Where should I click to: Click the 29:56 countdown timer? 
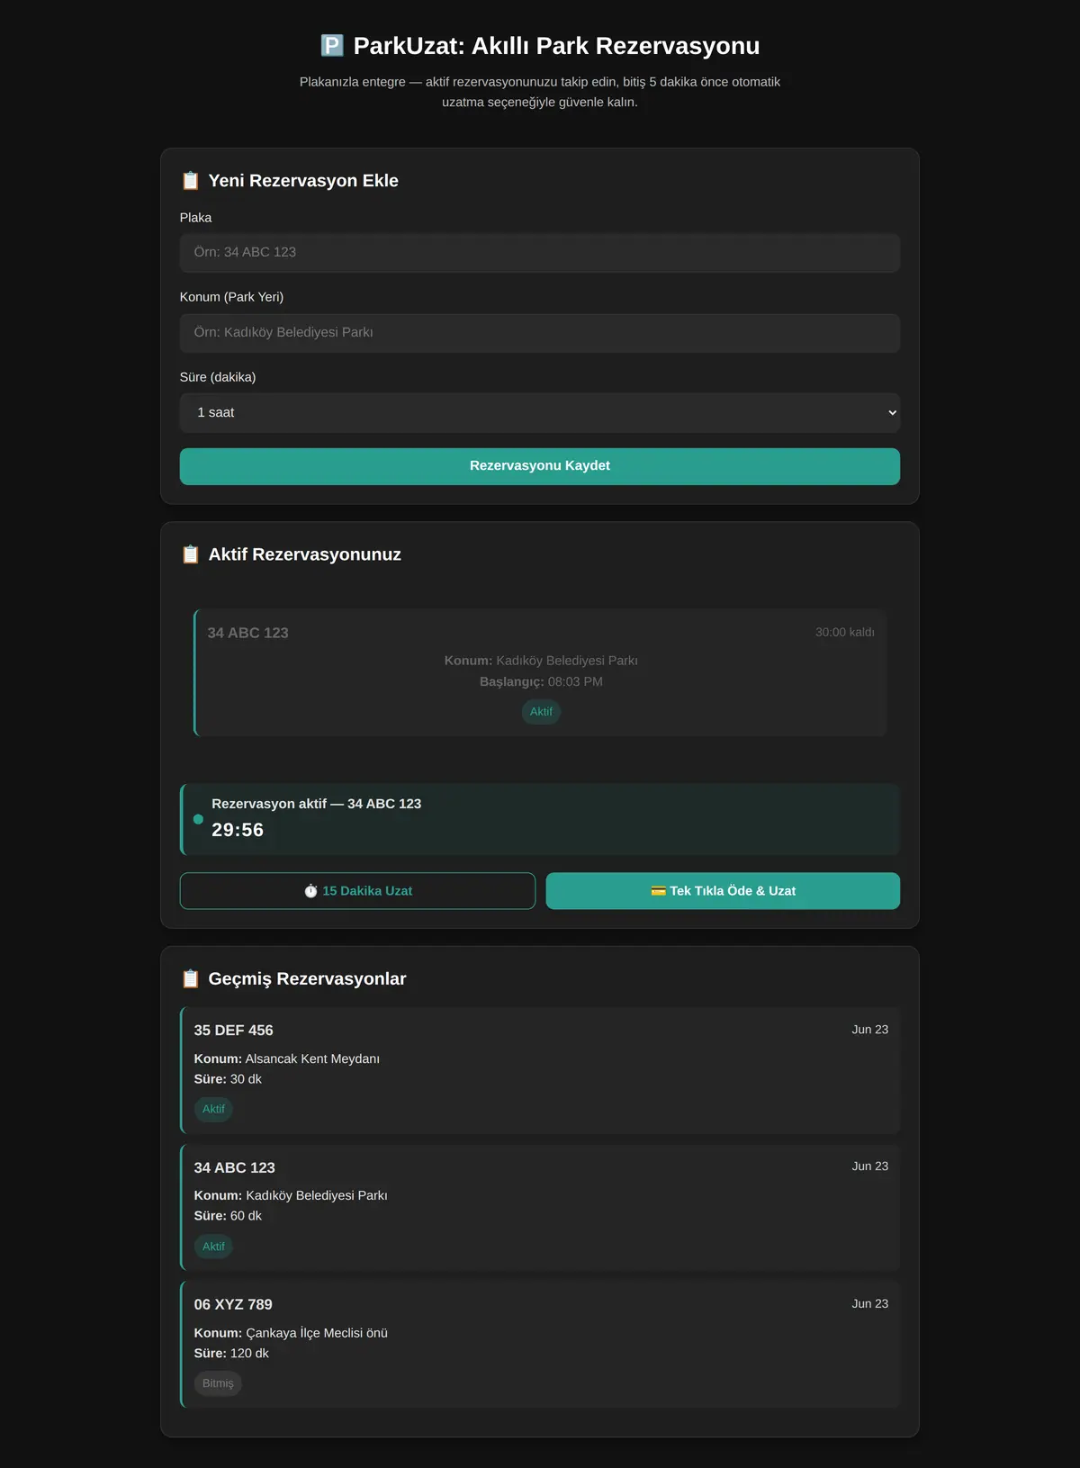(x=238, y=830)
